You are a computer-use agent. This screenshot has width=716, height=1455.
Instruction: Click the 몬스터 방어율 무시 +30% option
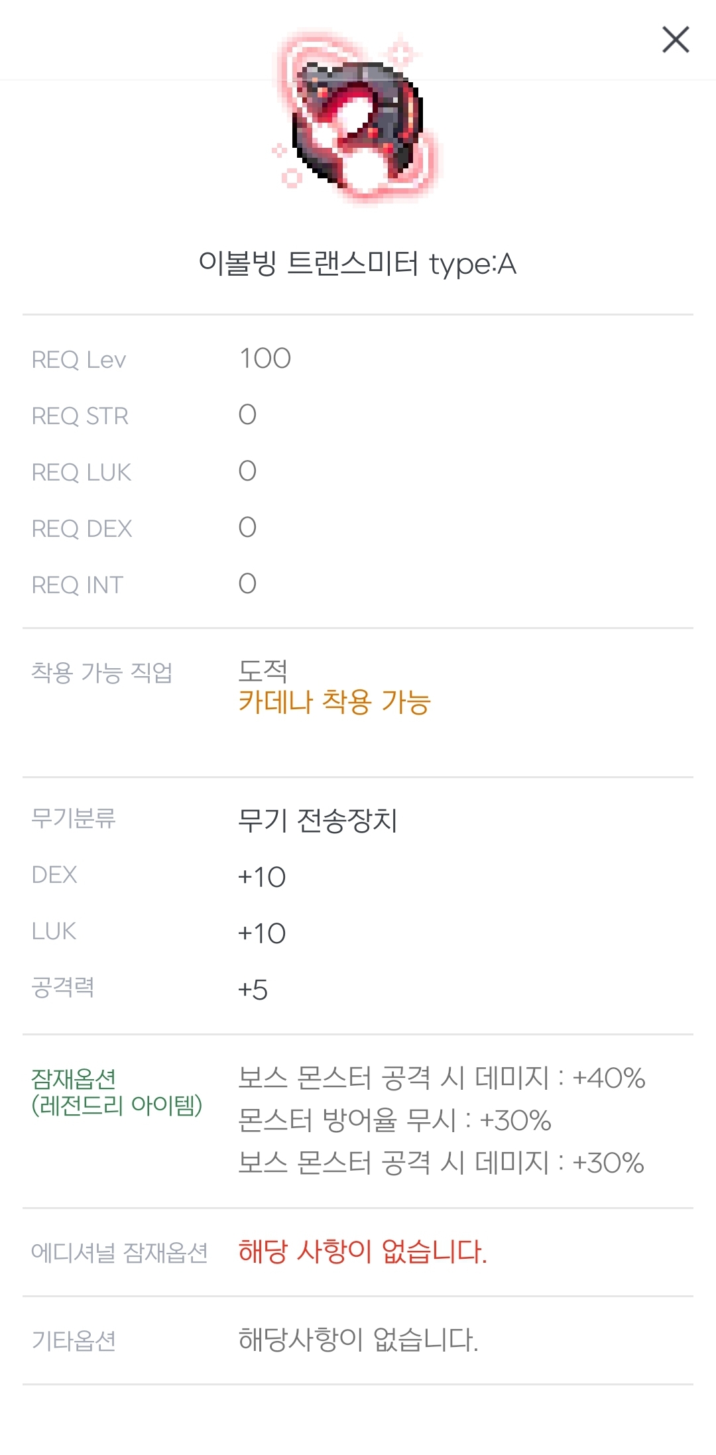(x=394, y=1120)
